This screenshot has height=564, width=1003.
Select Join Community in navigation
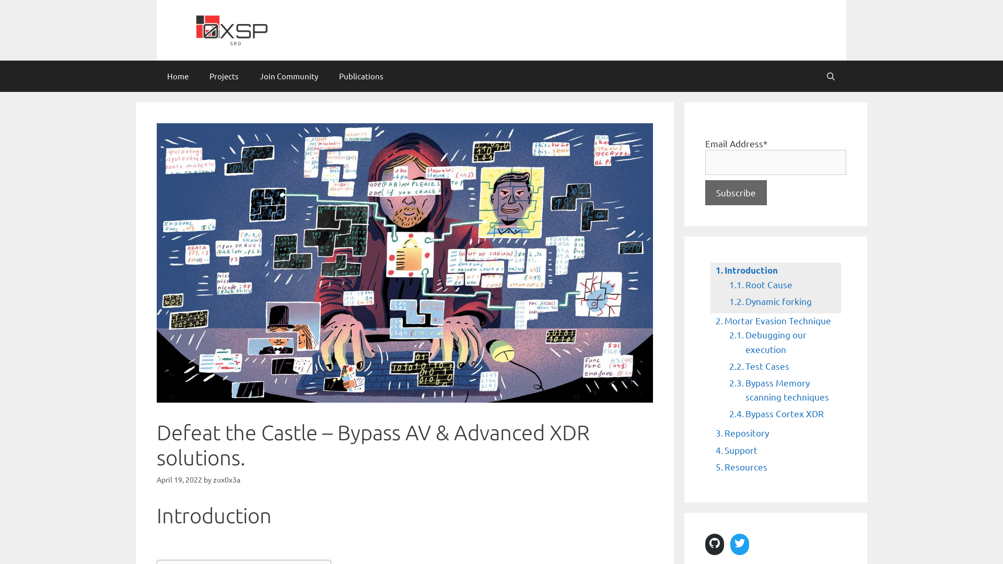289,76
